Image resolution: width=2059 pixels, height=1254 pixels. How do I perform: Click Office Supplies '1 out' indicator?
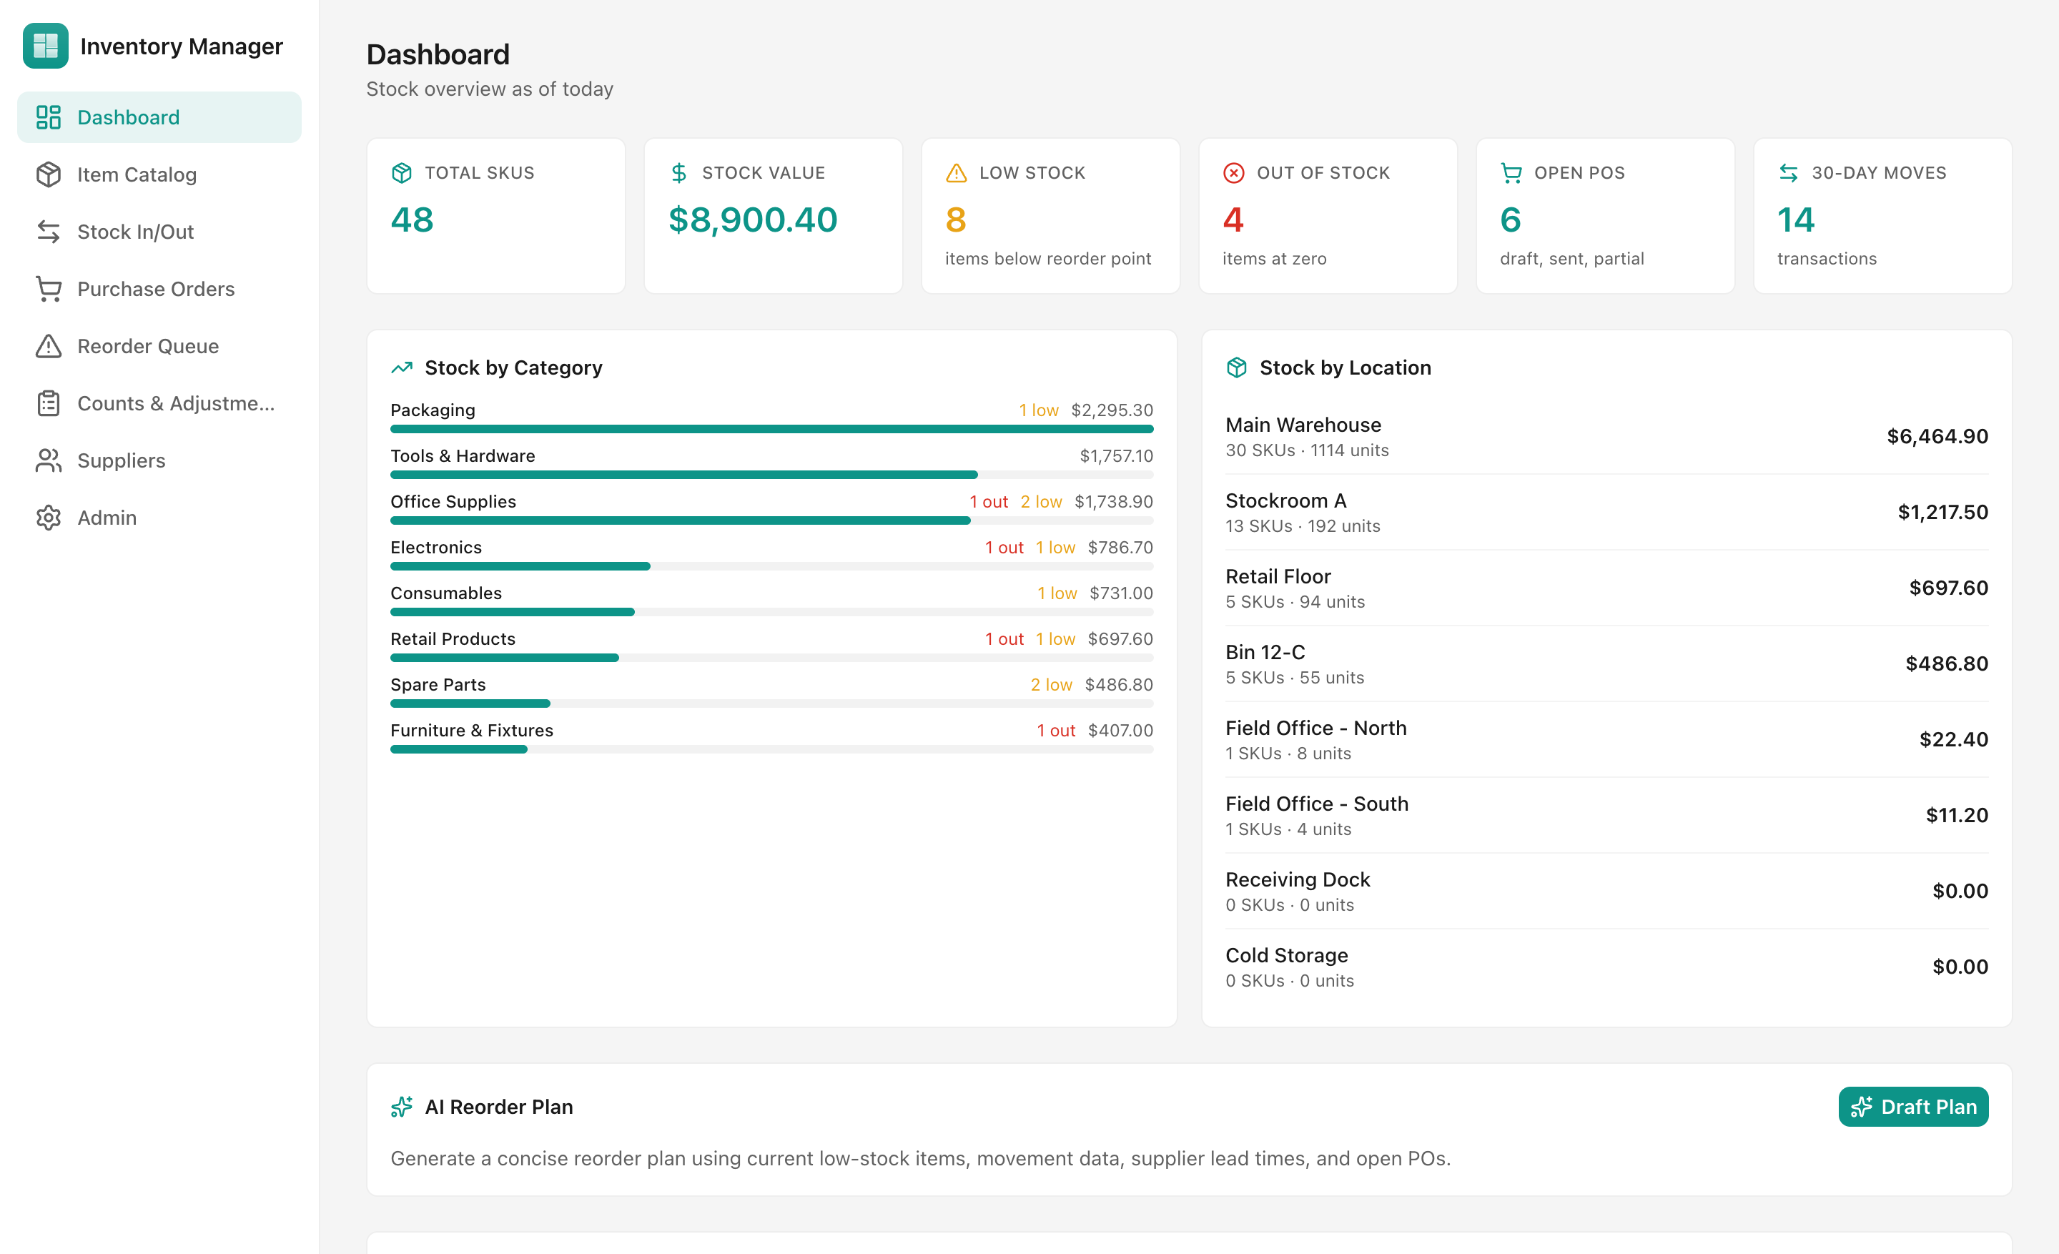tap(989, 502)
